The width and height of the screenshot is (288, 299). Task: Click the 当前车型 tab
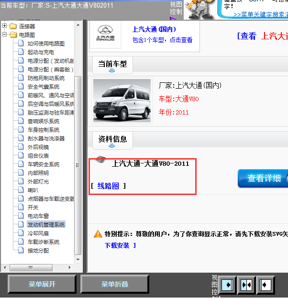tap(112, 65)
